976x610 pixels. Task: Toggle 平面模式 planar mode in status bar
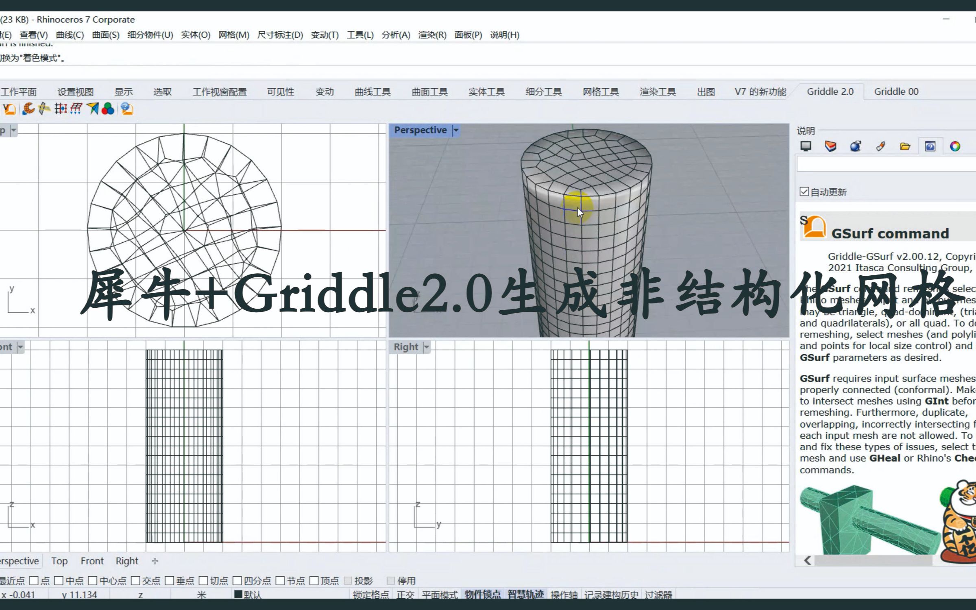(x=440, y=595)
